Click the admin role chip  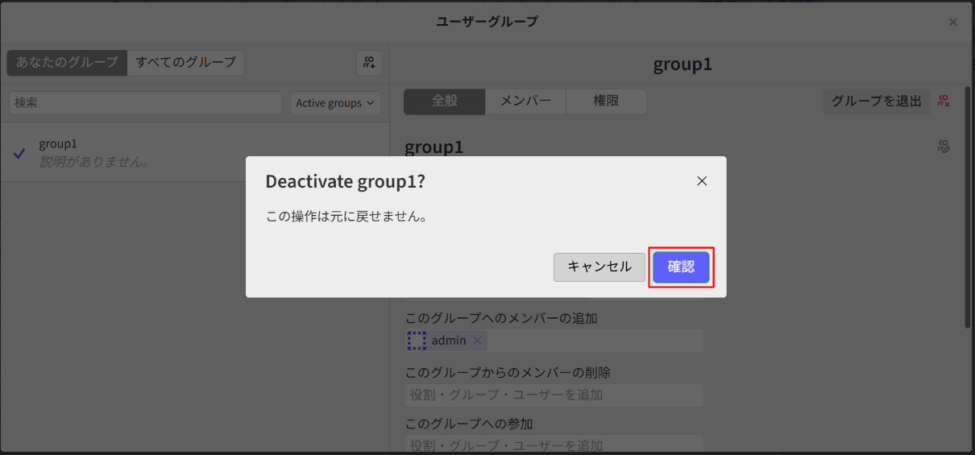[446, 341]
